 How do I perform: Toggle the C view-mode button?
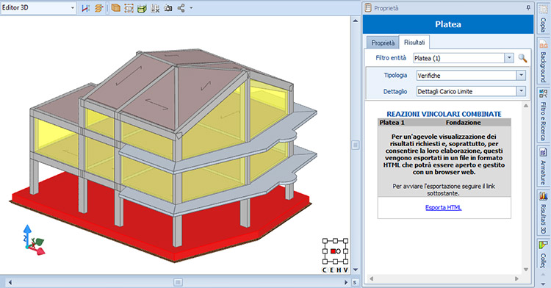pos(324,270)
